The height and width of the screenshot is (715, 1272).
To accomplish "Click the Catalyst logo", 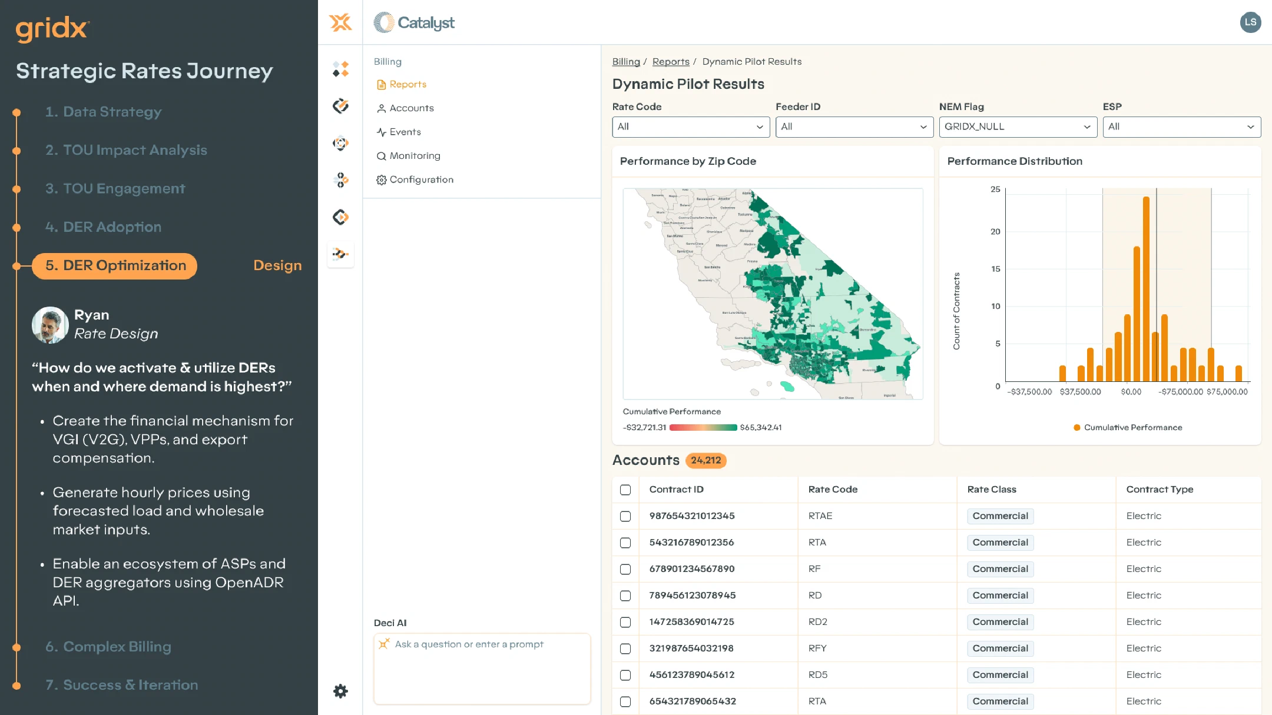I will (414, 22).
